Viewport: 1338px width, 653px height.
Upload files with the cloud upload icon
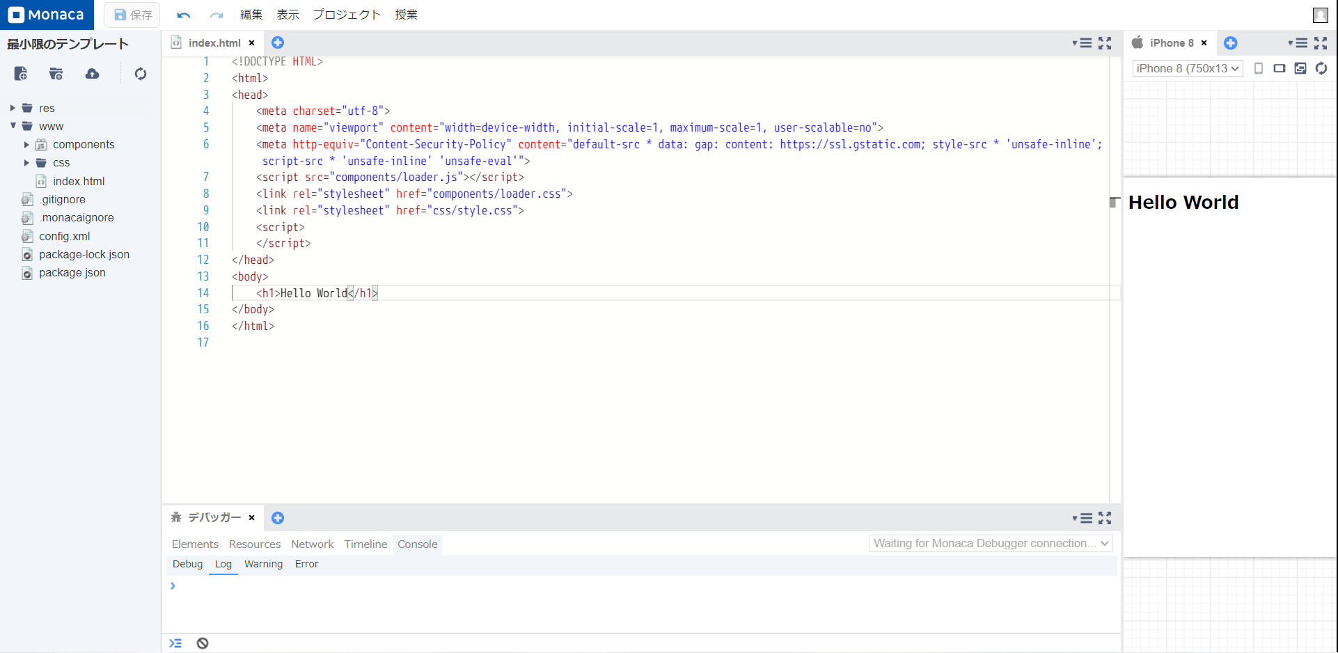[x=92, y=74]
